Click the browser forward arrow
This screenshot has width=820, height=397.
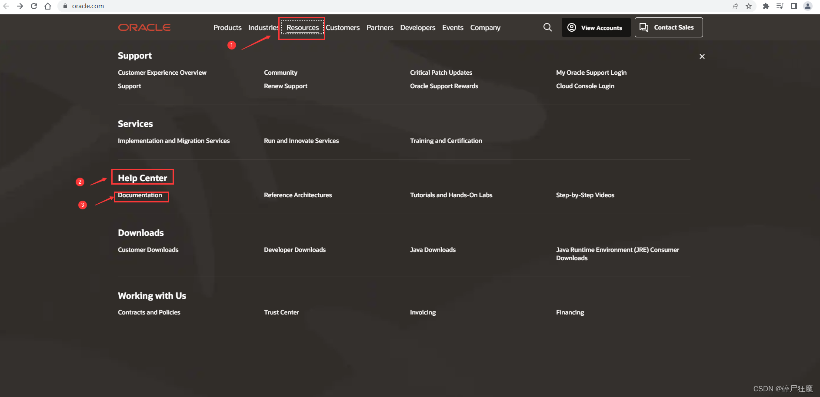[20, 6]
